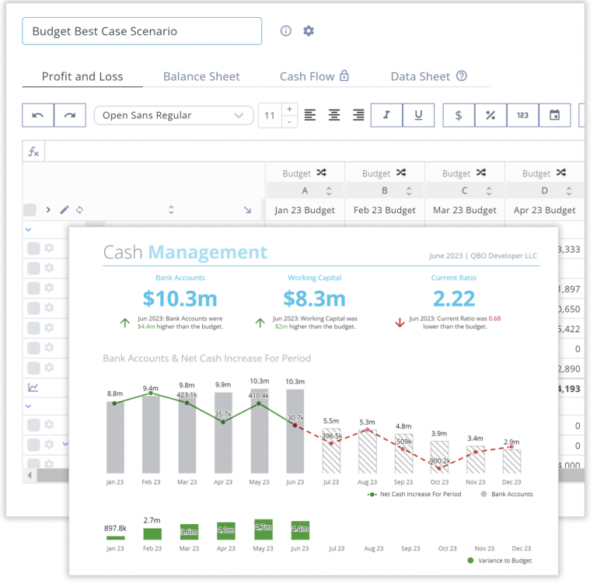Screen dimensions: 597x584
Task: Click the Budget Best Case Scenario name field
Action: pos(141,32)
